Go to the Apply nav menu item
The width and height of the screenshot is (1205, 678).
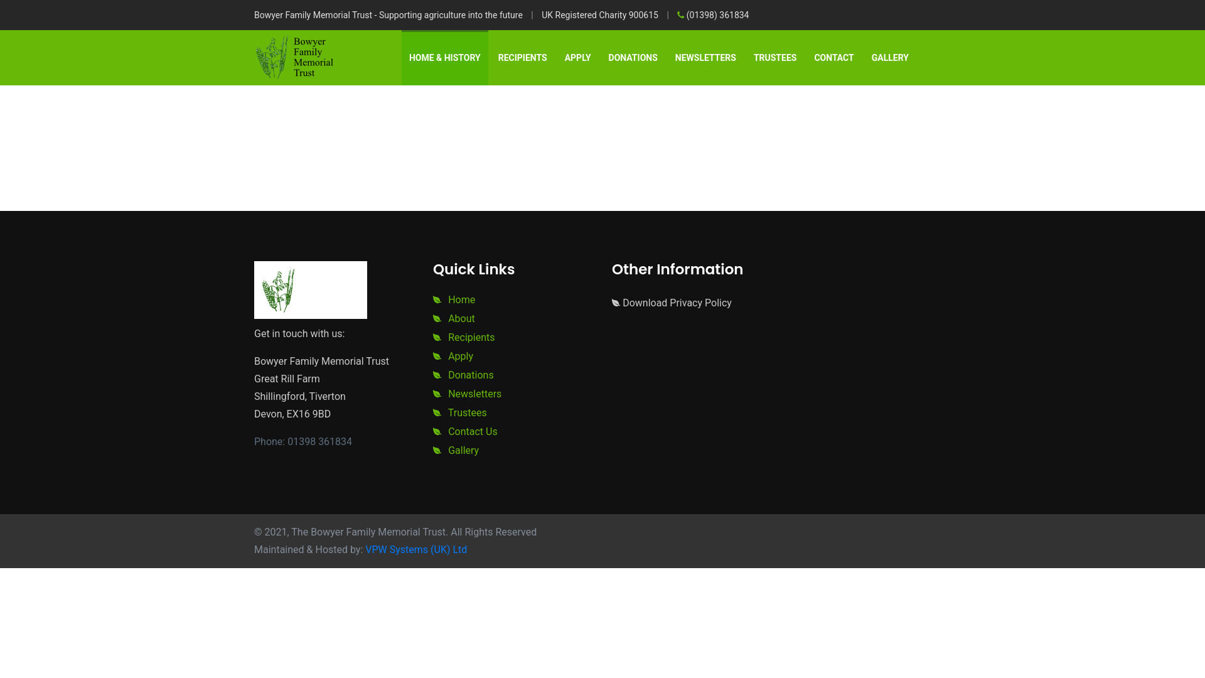tap(577, 58)
